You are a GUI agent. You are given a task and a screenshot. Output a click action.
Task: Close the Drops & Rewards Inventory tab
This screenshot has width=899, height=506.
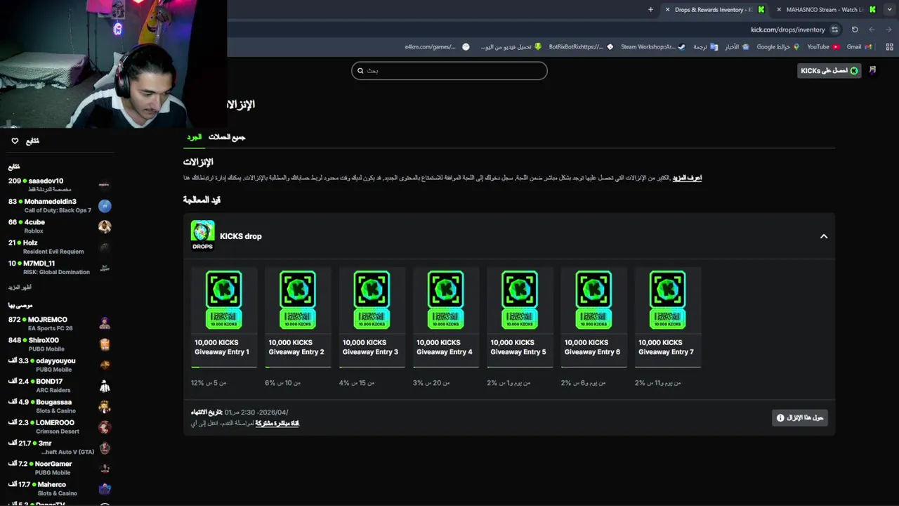tap(667, 10)
